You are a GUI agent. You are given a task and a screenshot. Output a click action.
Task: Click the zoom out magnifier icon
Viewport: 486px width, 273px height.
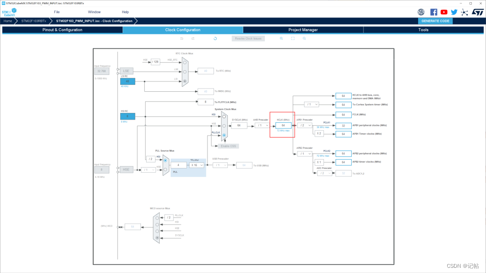pos(305,39)
